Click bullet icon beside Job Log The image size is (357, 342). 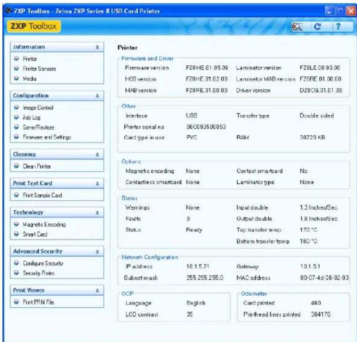point(16,117)
